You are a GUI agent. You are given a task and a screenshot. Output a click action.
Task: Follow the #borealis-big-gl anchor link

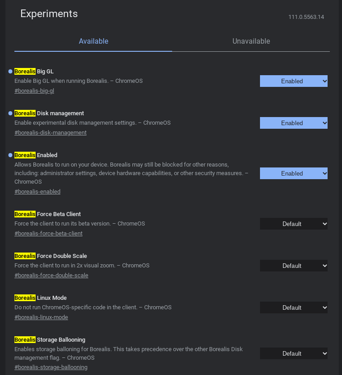34,91
